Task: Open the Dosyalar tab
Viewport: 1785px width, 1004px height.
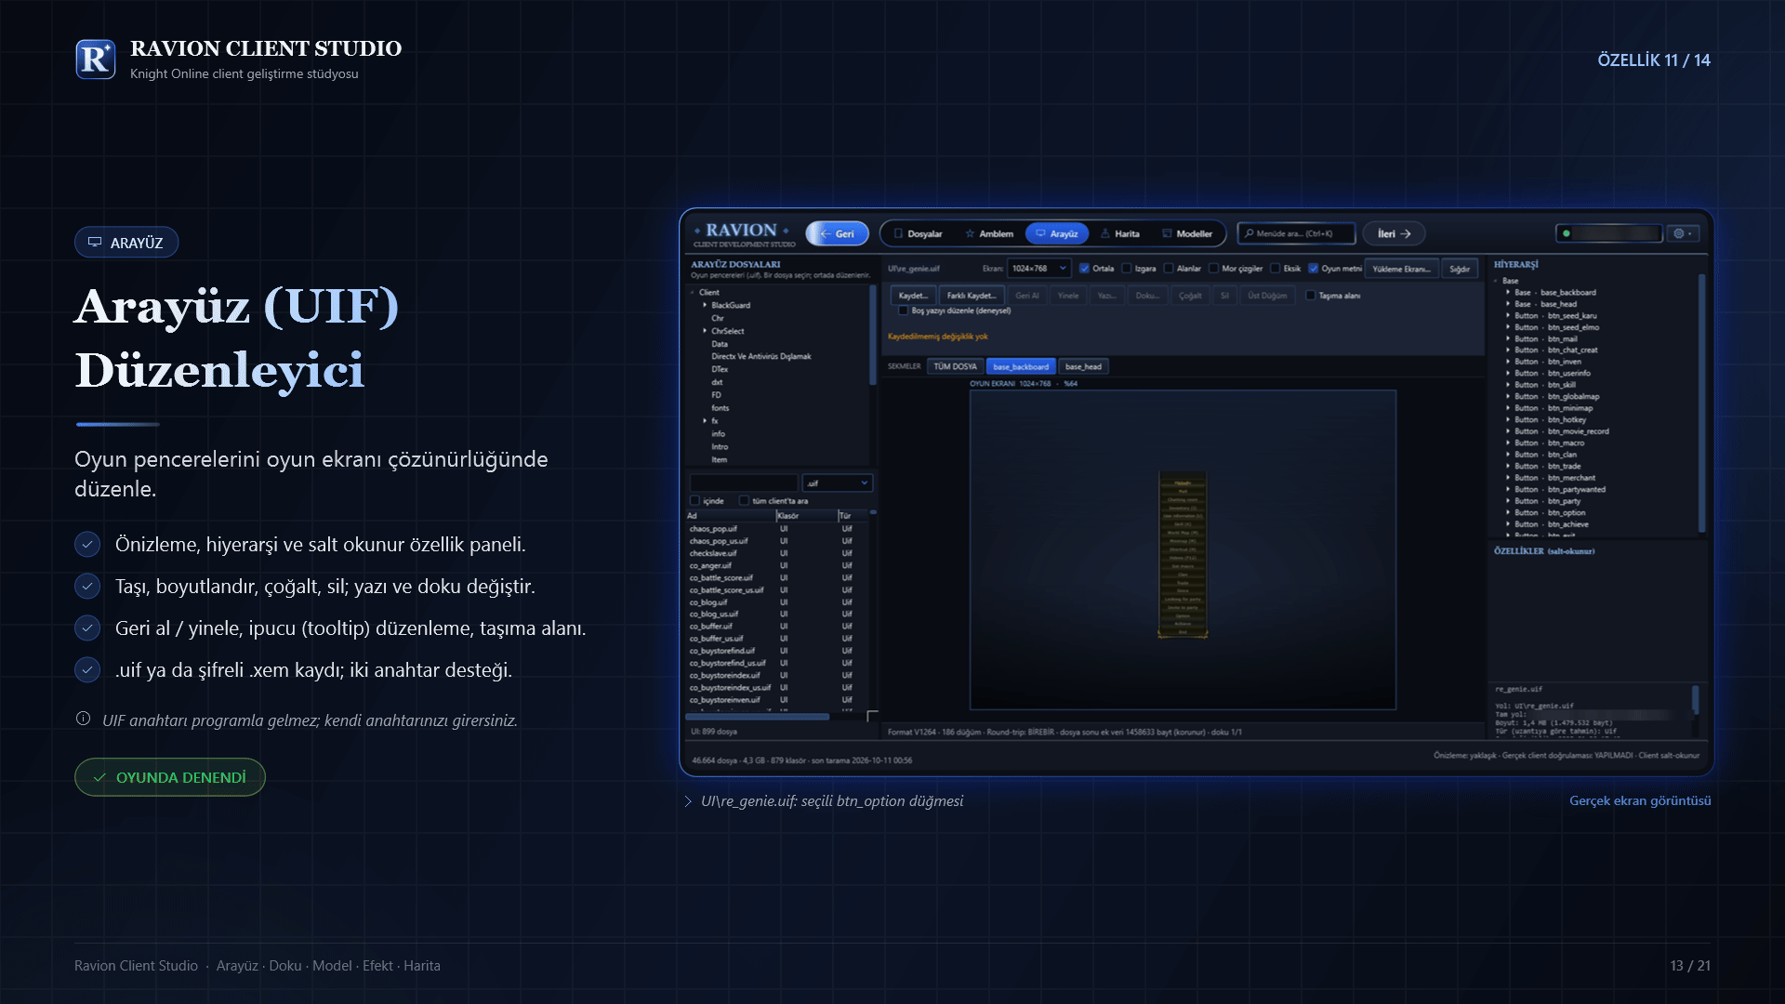Action: coord(918,233)
